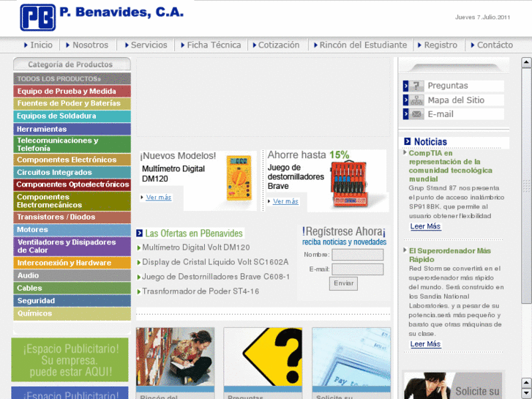Screen dimensions: 532x399
Task: Open the CompTIA news headline
Action: (x=450, y=166)
